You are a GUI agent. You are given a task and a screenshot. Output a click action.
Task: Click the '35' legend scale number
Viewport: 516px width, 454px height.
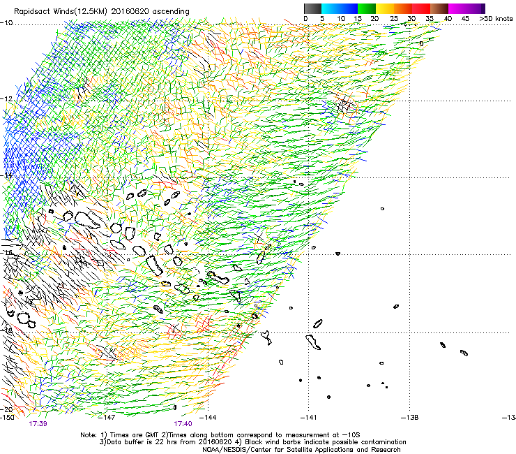click(430, 18)
